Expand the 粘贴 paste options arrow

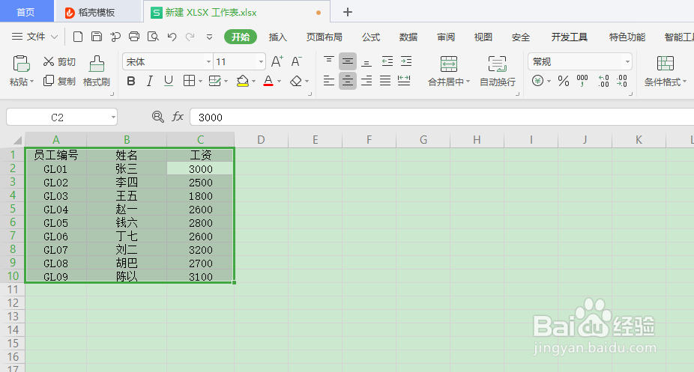pos(32,82)
